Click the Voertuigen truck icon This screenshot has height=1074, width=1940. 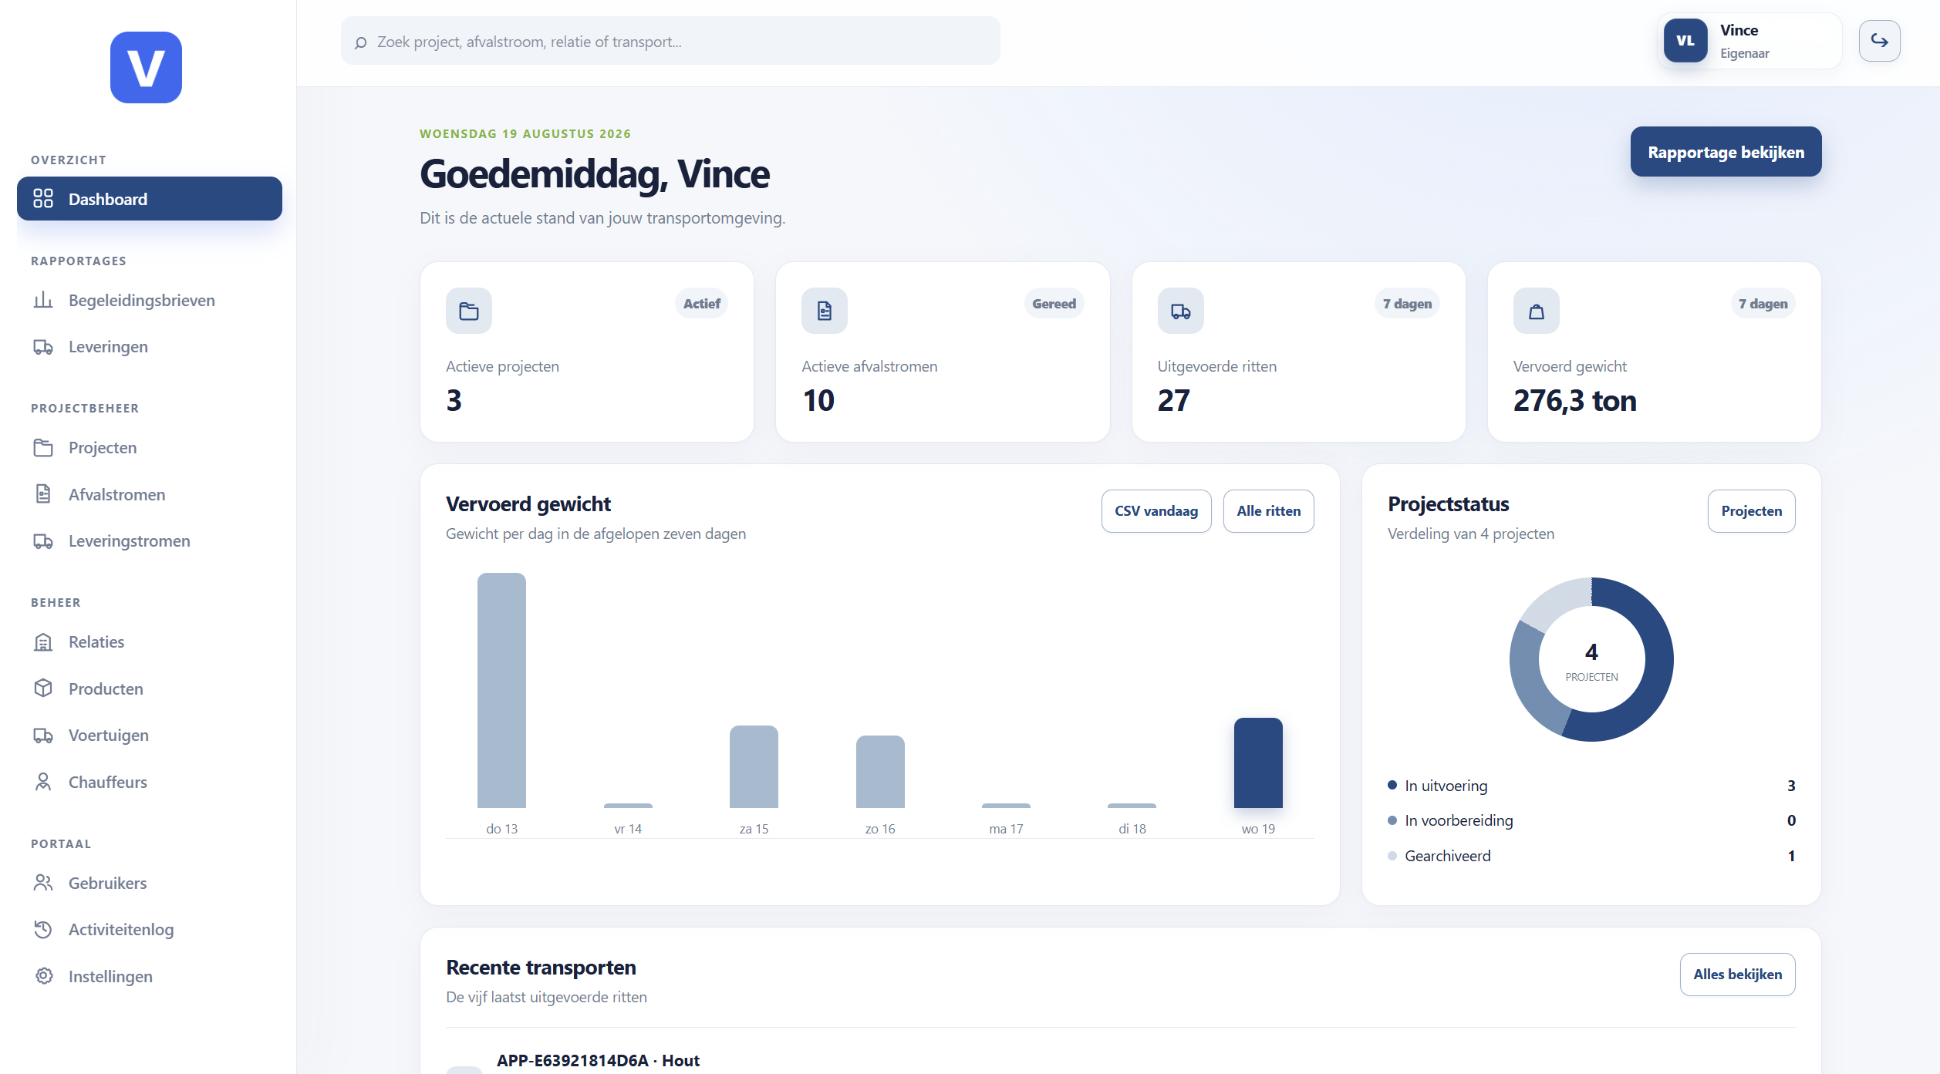click(43, 736)
